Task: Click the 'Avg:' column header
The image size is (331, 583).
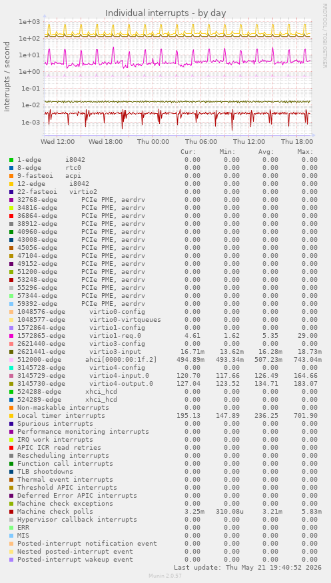Action: (x=266, y=152)
